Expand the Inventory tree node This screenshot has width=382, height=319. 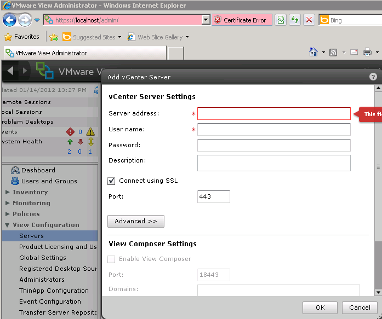(7, 192)
